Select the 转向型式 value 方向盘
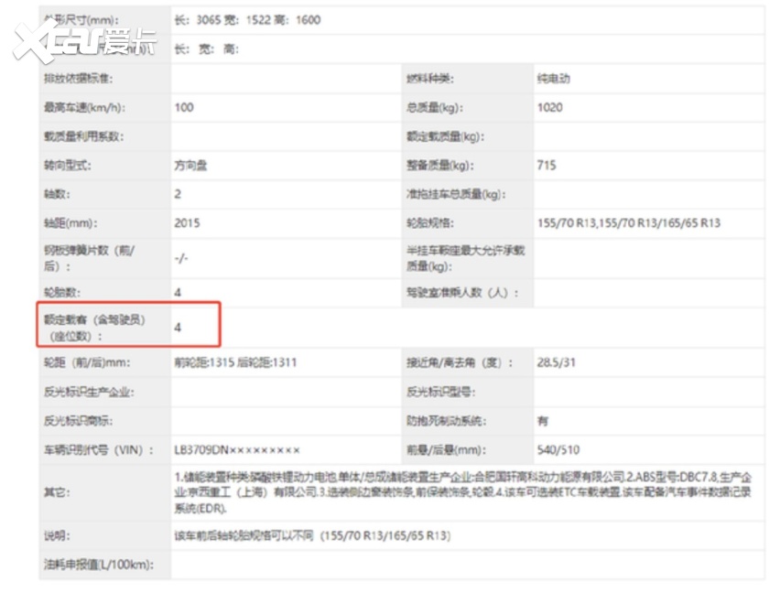Screen dimensions: 780x593 [191, 166]
